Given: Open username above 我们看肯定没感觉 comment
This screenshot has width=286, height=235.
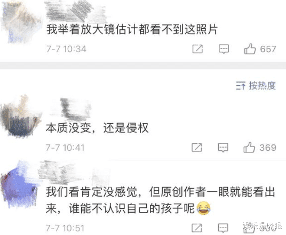Looking at the screenshot, I should [74, 173].
